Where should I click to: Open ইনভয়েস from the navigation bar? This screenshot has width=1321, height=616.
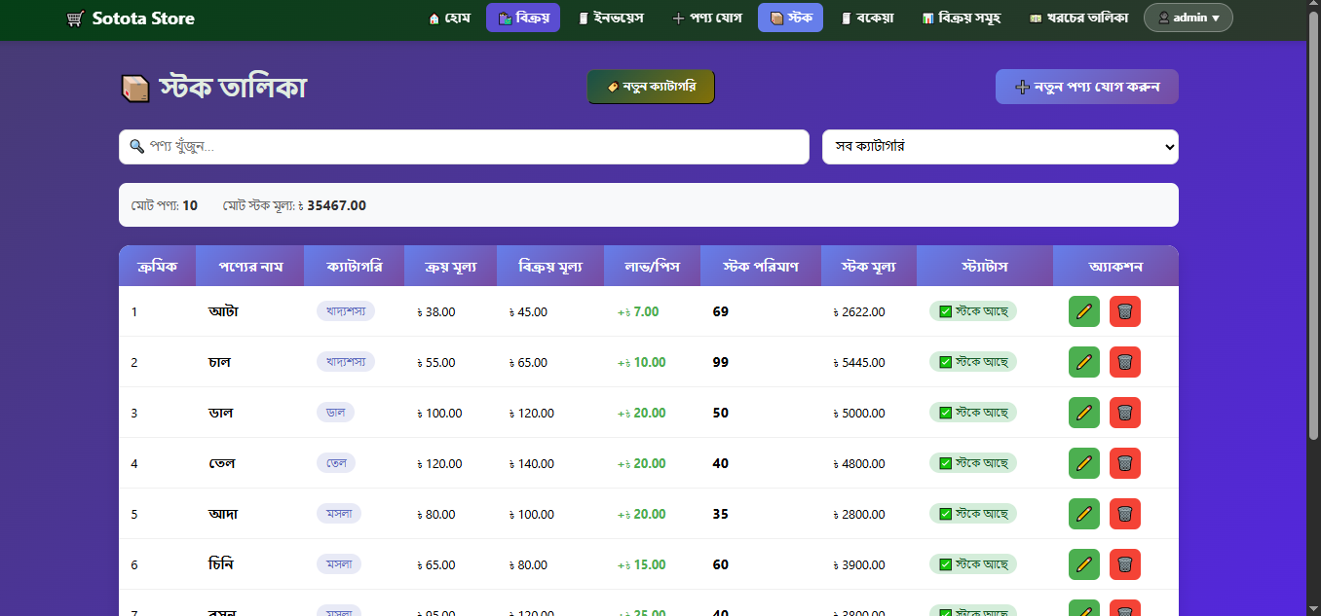(x=611, y=18)
